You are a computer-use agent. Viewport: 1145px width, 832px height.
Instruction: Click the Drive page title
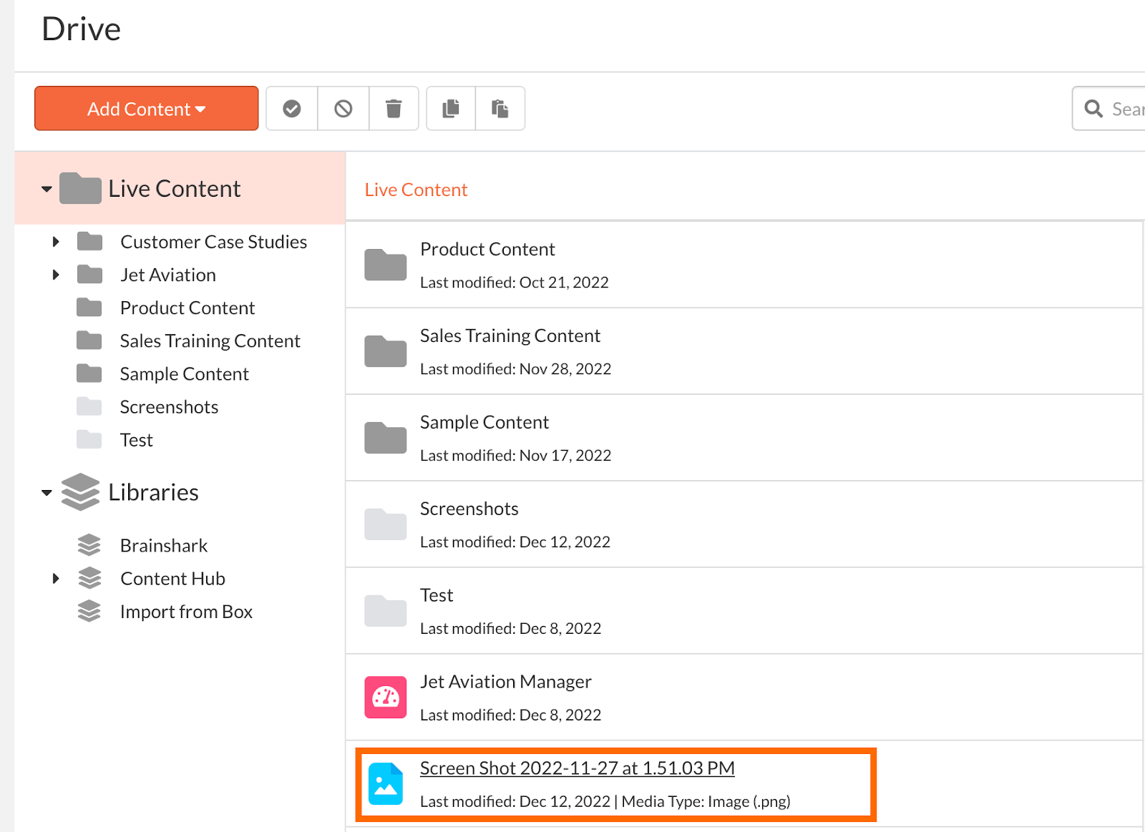coord(82,29)
